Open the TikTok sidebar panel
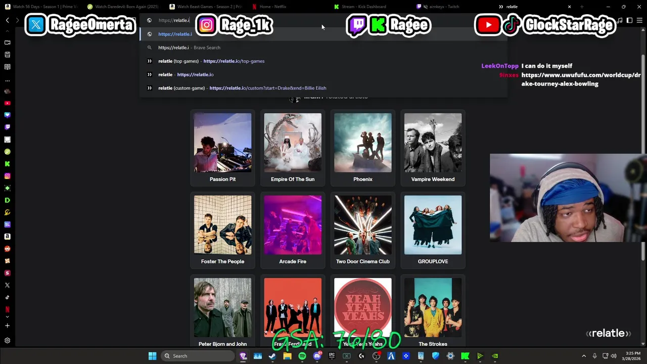 [x=7, y=297]
